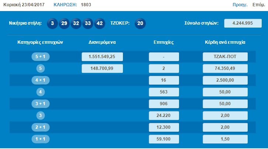Click winning number ball 29
Viewport: 268px width, 149px height.
(x=64, y=23)
